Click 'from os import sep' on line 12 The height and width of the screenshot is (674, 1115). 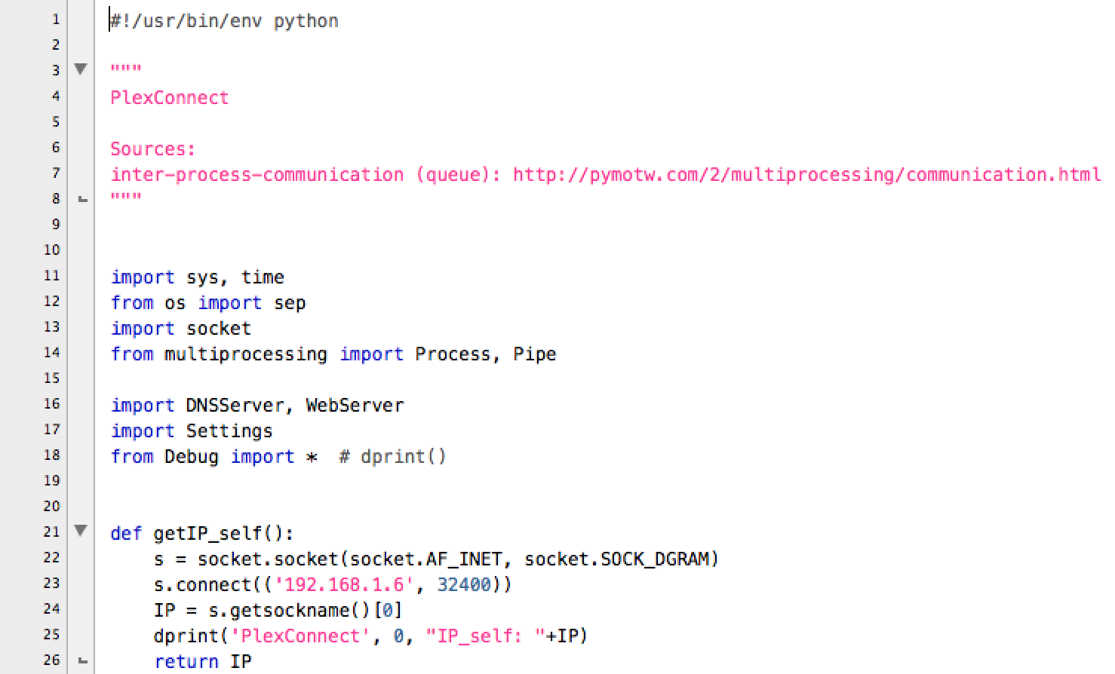[208, 303]
